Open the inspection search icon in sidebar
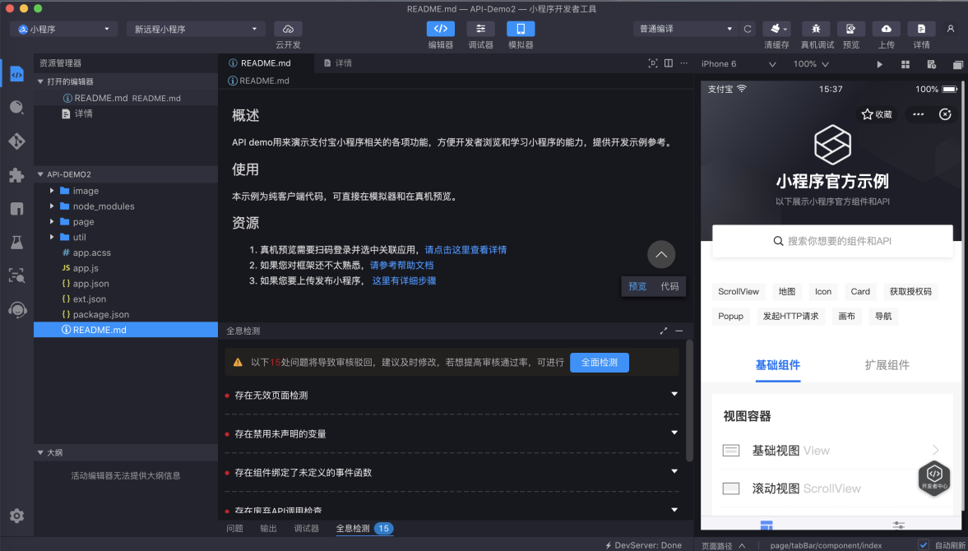Viewport: 968px width, 551px height. pos(16,275)
